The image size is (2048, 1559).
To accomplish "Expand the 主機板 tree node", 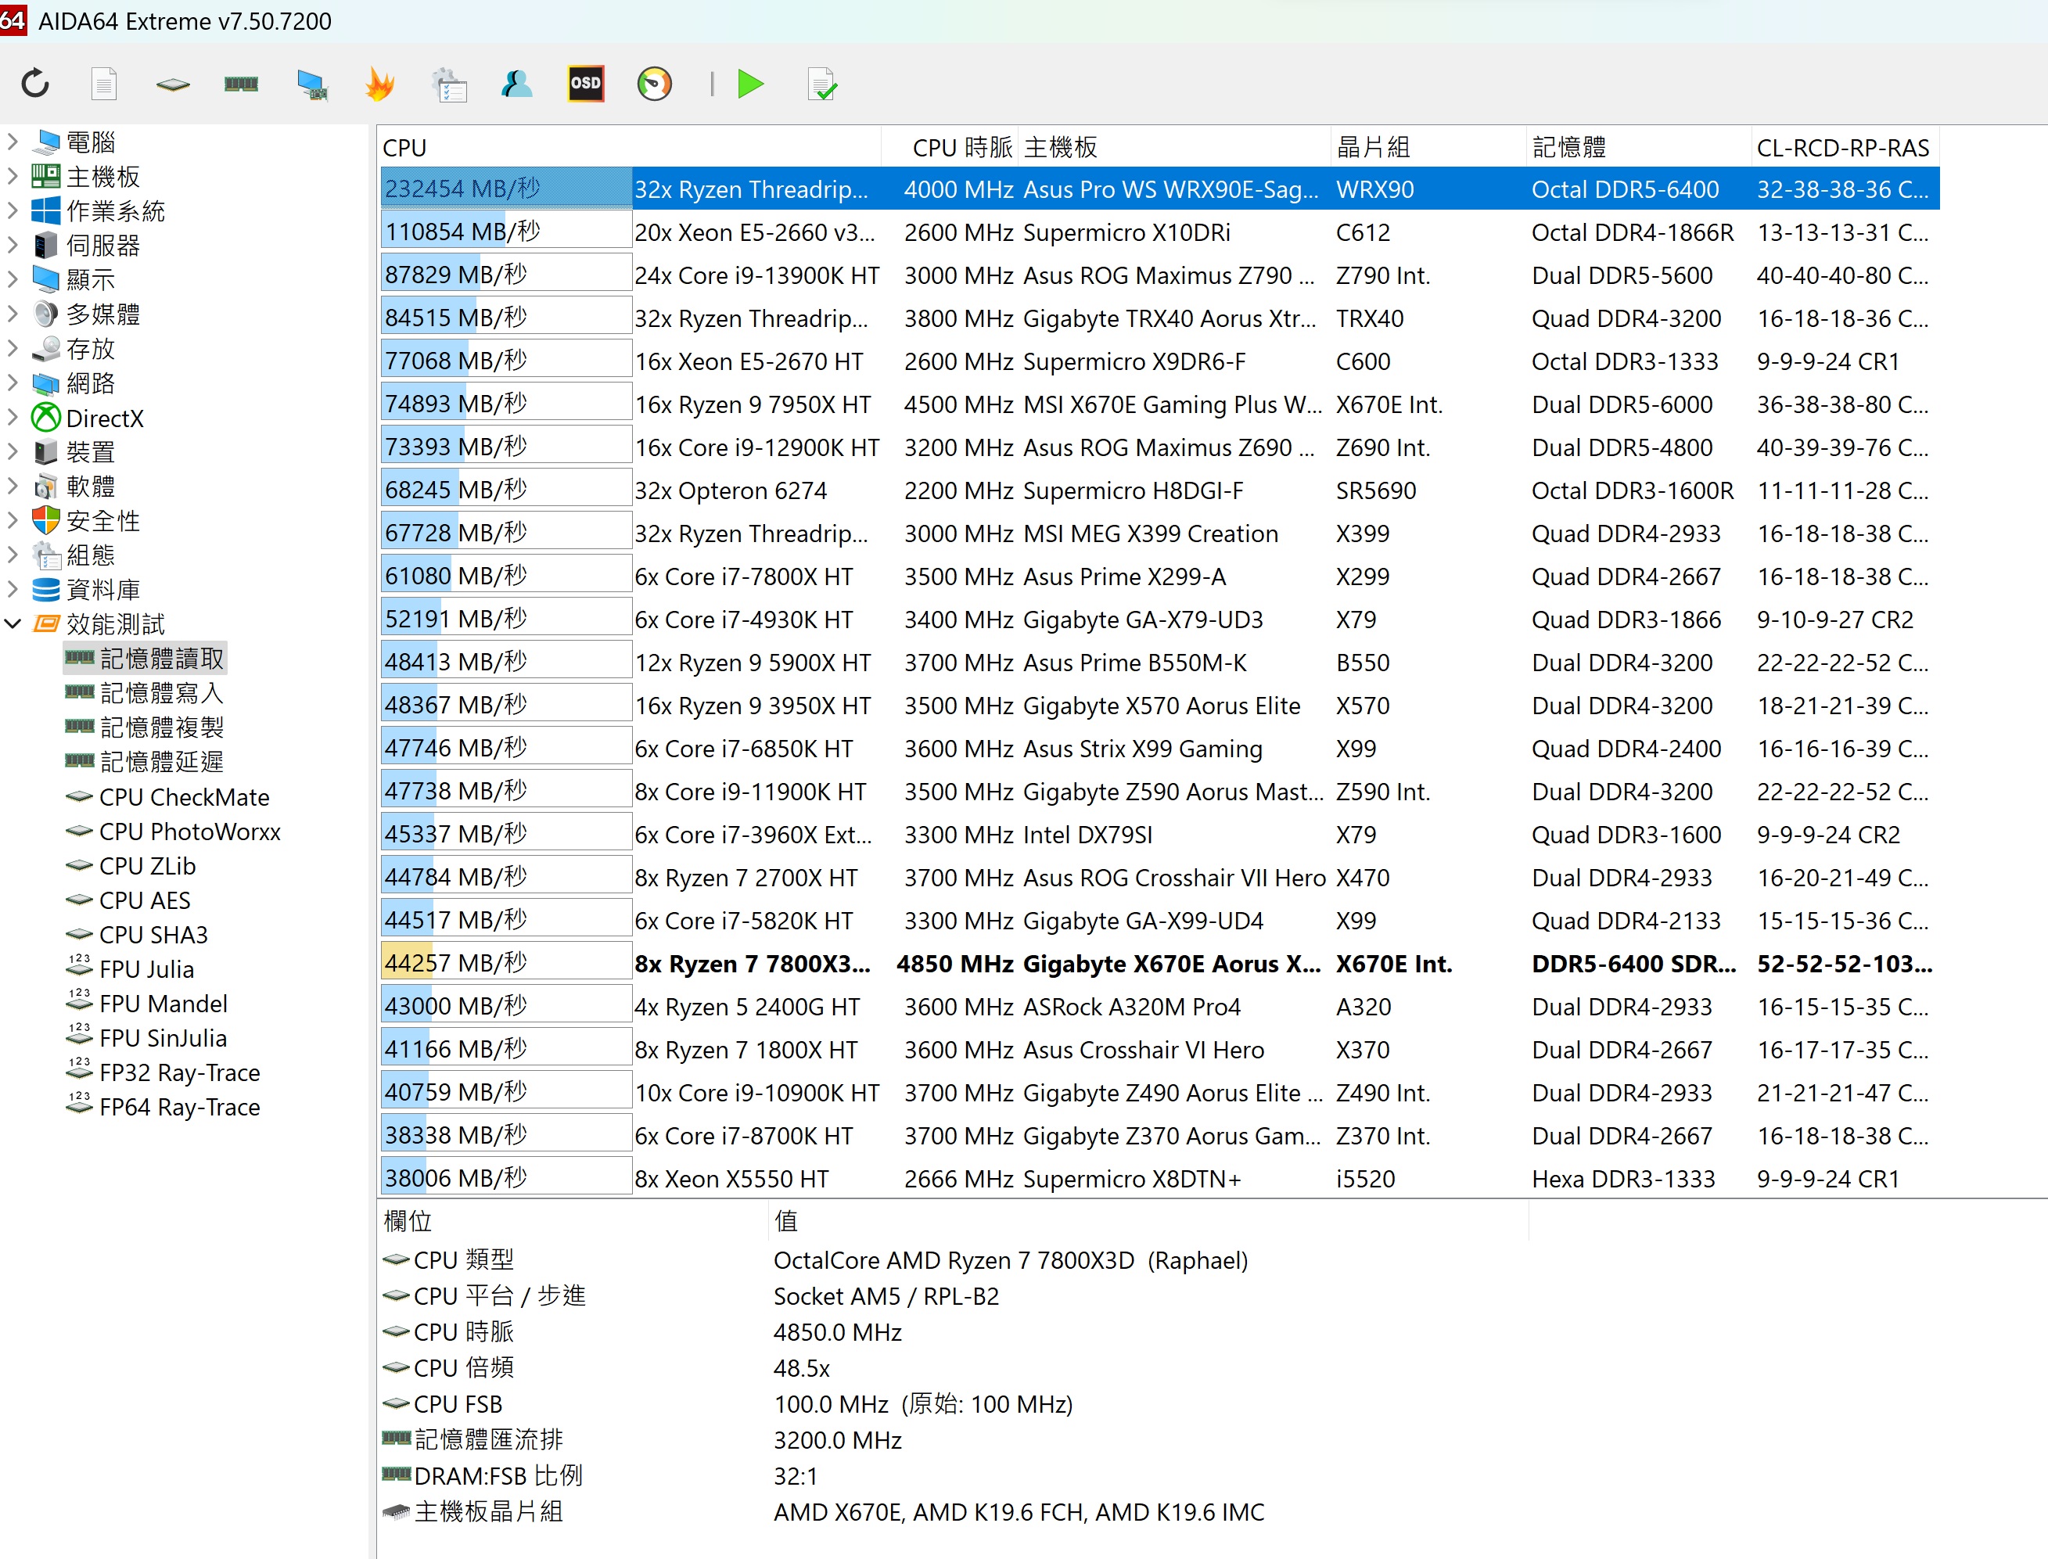I will [13, 176].
